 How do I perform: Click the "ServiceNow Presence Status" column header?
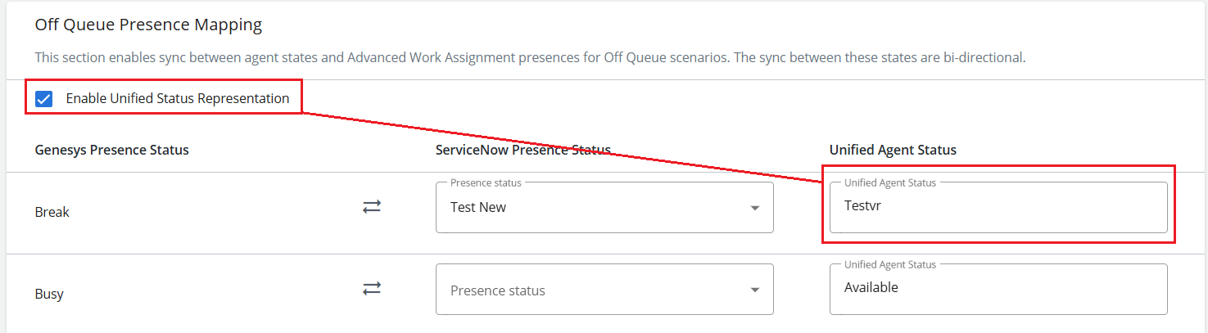(x=523, y=150)
